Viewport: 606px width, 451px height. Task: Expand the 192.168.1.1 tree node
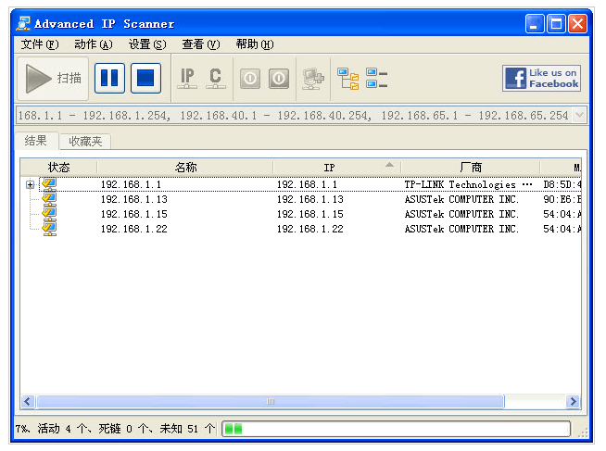click(x=31, y=184)
